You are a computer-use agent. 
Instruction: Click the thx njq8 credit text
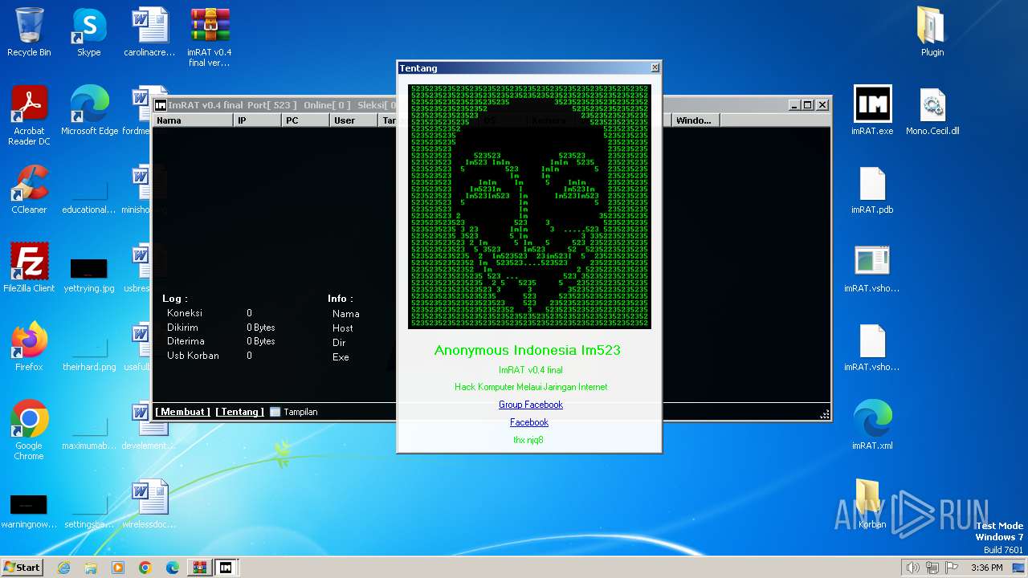[x=528, y=440]
